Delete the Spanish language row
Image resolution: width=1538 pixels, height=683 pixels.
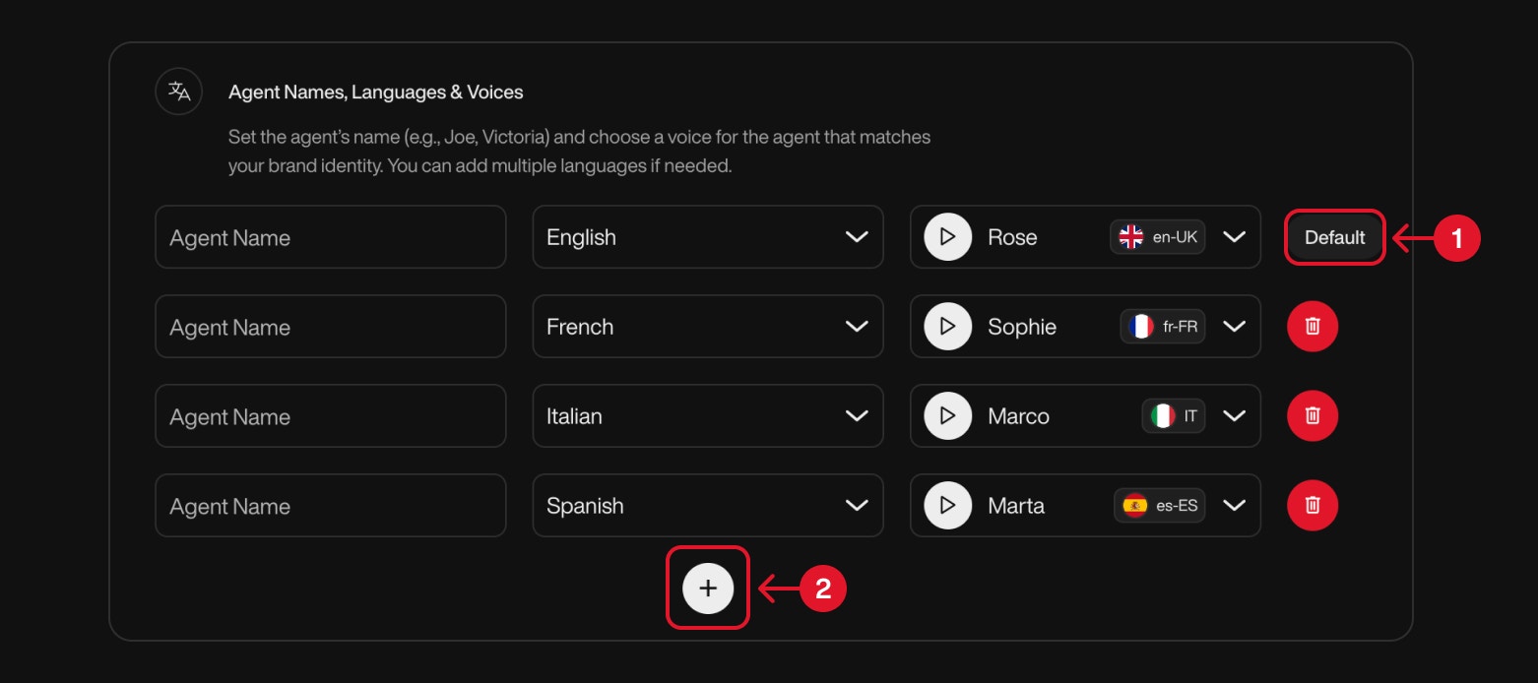[1312, 505]
